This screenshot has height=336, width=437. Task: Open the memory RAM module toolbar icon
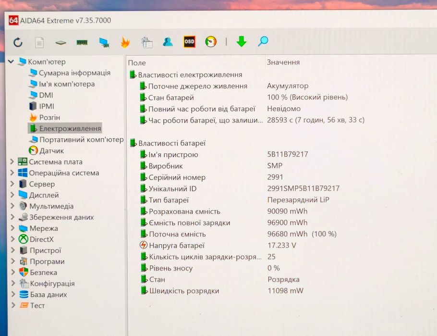82,42
